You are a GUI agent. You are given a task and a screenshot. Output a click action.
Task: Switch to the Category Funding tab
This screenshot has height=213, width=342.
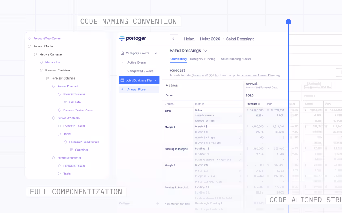pyautogui.click(x=202, y=59)
